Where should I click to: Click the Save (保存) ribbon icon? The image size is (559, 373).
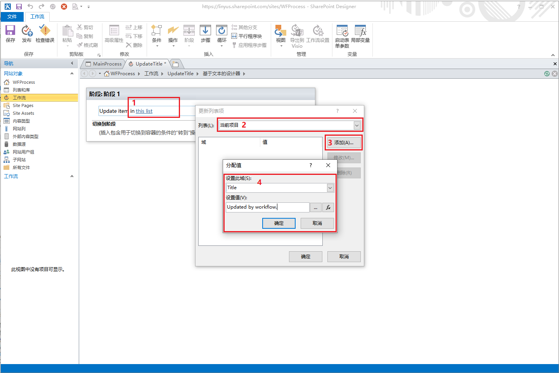[x=10, y=34]
